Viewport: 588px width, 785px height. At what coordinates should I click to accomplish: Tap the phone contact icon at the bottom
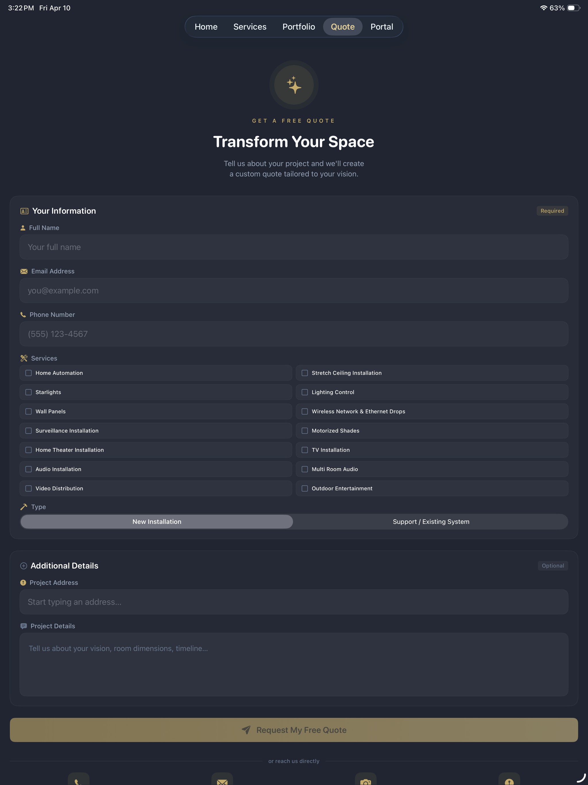[x=79, y=779]
